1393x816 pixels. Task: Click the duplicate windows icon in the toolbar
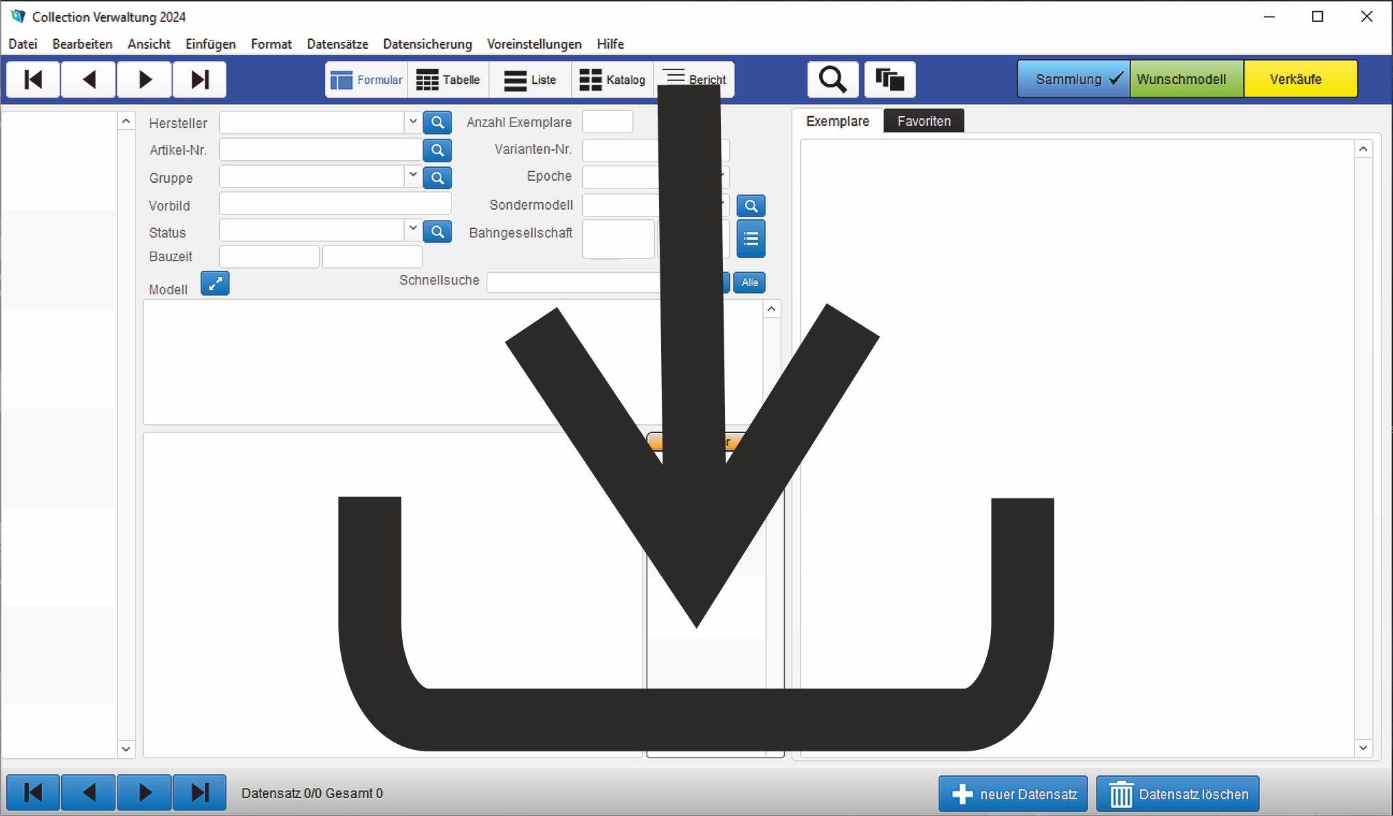890,79
